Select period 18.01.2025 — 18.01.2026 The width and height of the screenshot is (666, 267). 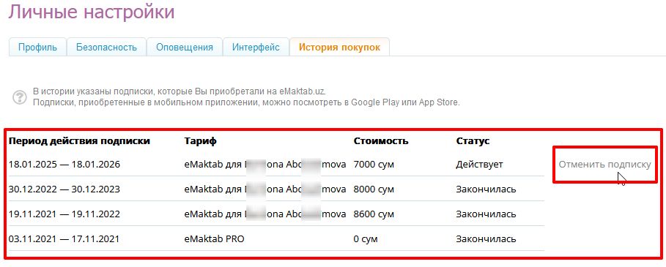[64, 165]
